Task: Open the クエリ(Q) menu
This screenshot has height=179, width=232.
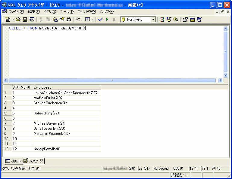Action: coord(50,12)
